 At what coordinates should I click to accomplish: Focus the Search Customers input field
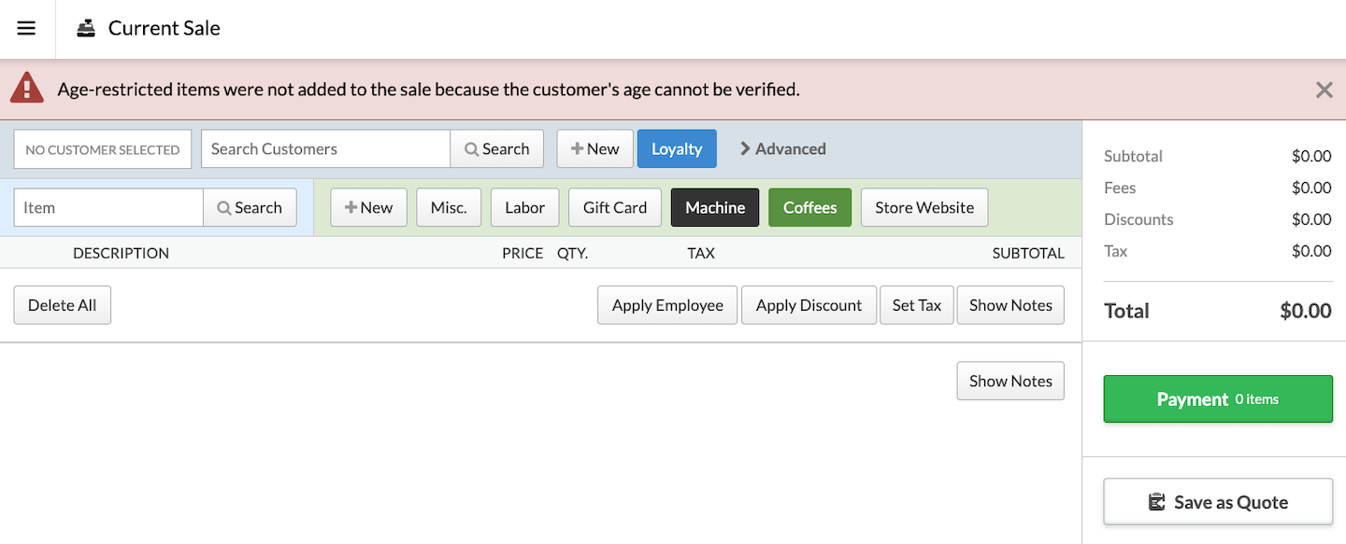[325, 149]
